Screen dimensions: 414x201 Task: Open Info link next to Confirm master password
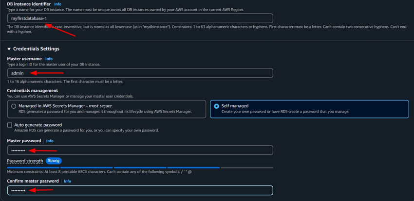click(x=67, y=181)
